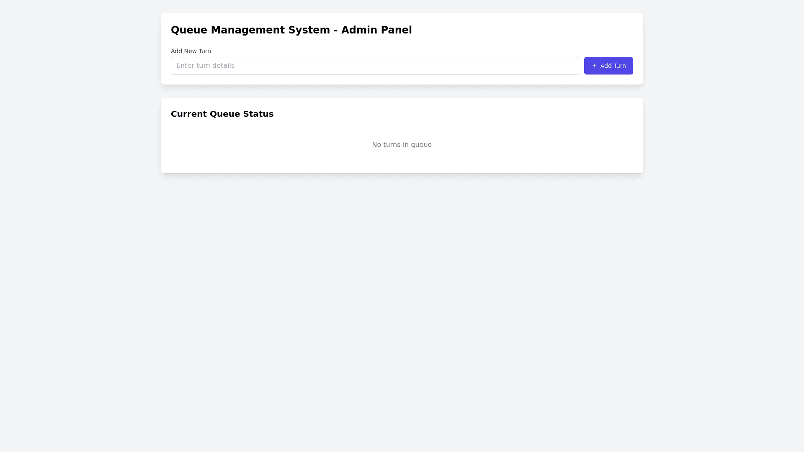Click the Add Turn text label
Screen dimensions: 804x452
coord(613,66)
